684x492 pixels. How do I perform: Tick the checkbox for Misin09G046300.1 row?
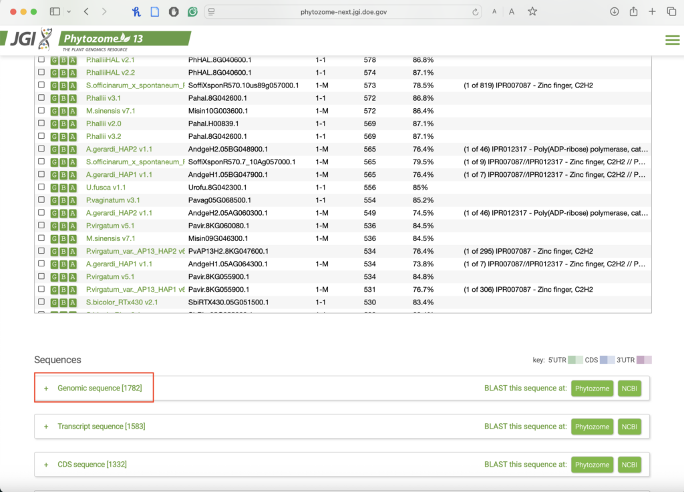[41, 238]
